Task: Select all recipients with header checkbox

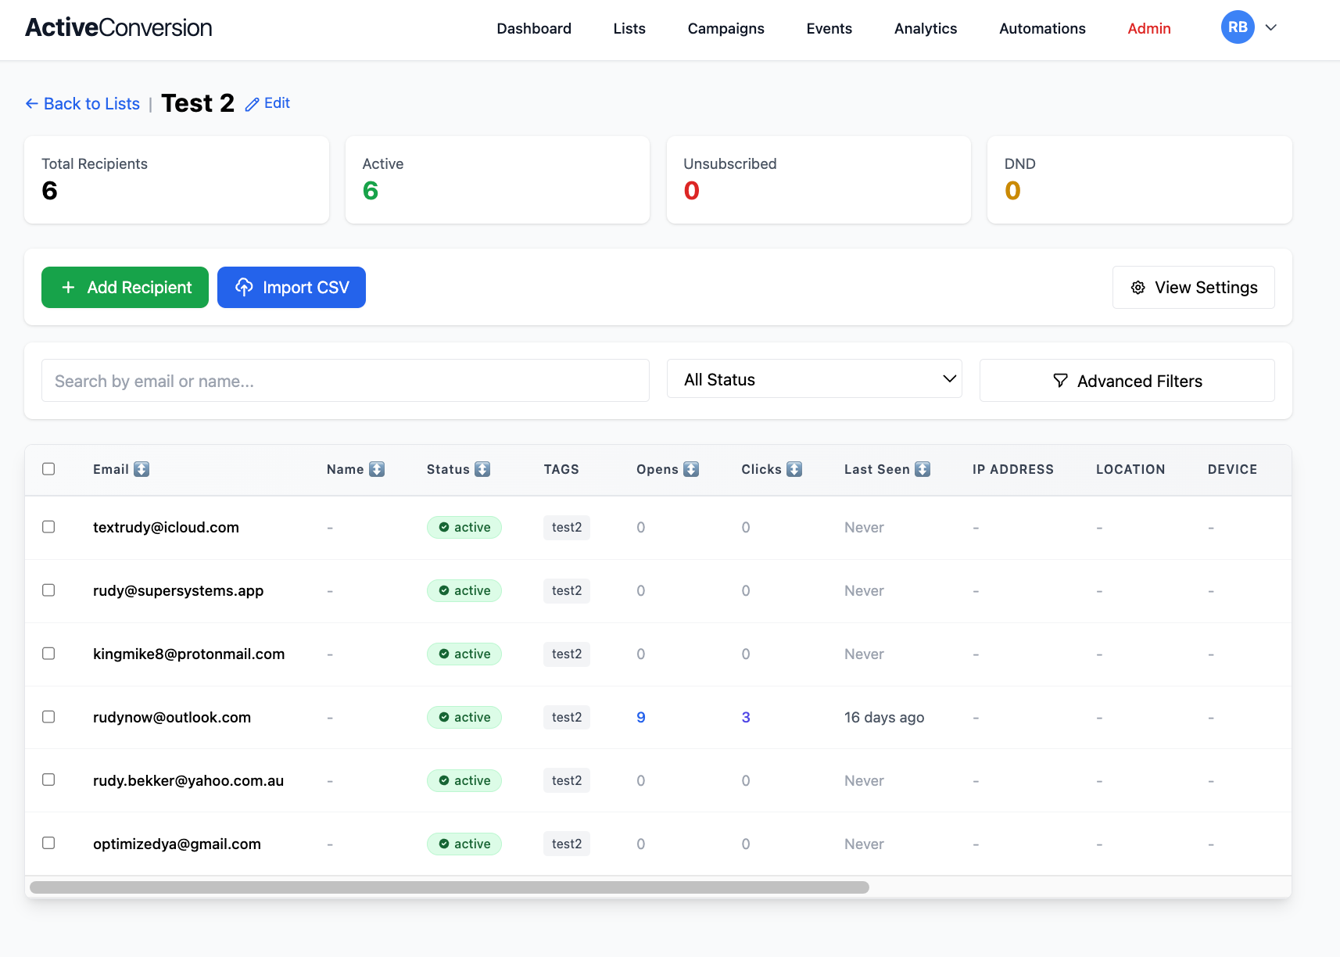Action: pos(48,469)
